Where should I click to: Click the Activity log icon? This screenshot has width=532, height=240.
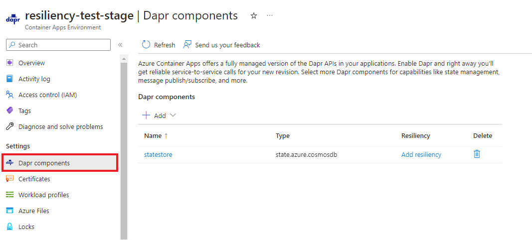pyautogui.click(x=10, y=79)
